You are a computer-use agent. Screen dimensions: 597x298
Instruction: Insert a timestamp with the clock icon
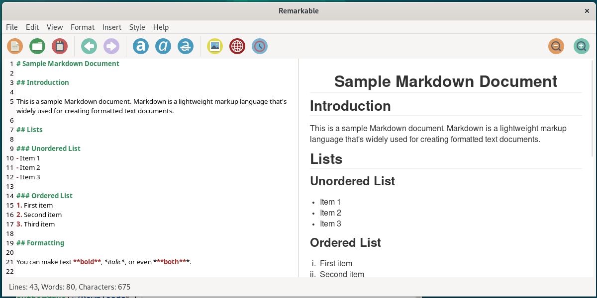pos(260,46)
